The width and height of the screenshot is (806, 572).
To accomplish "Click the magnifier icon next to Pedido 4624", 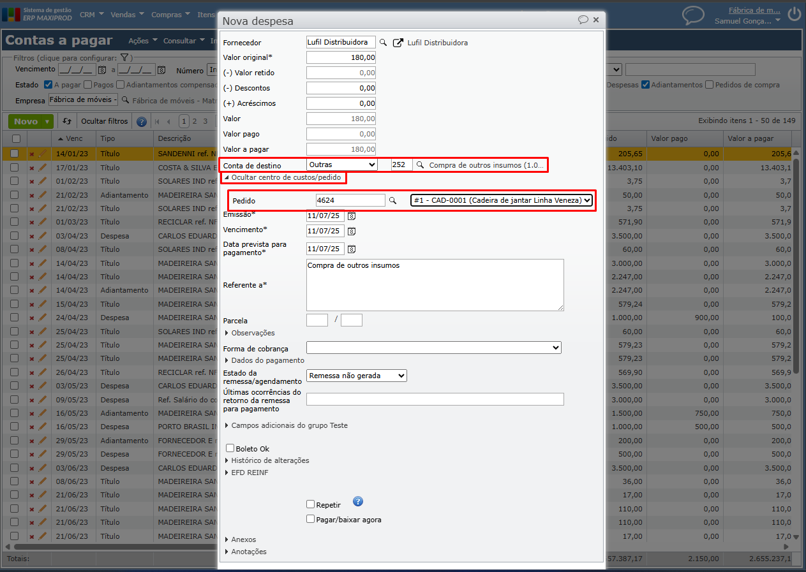I will click(x=393, y=200).
